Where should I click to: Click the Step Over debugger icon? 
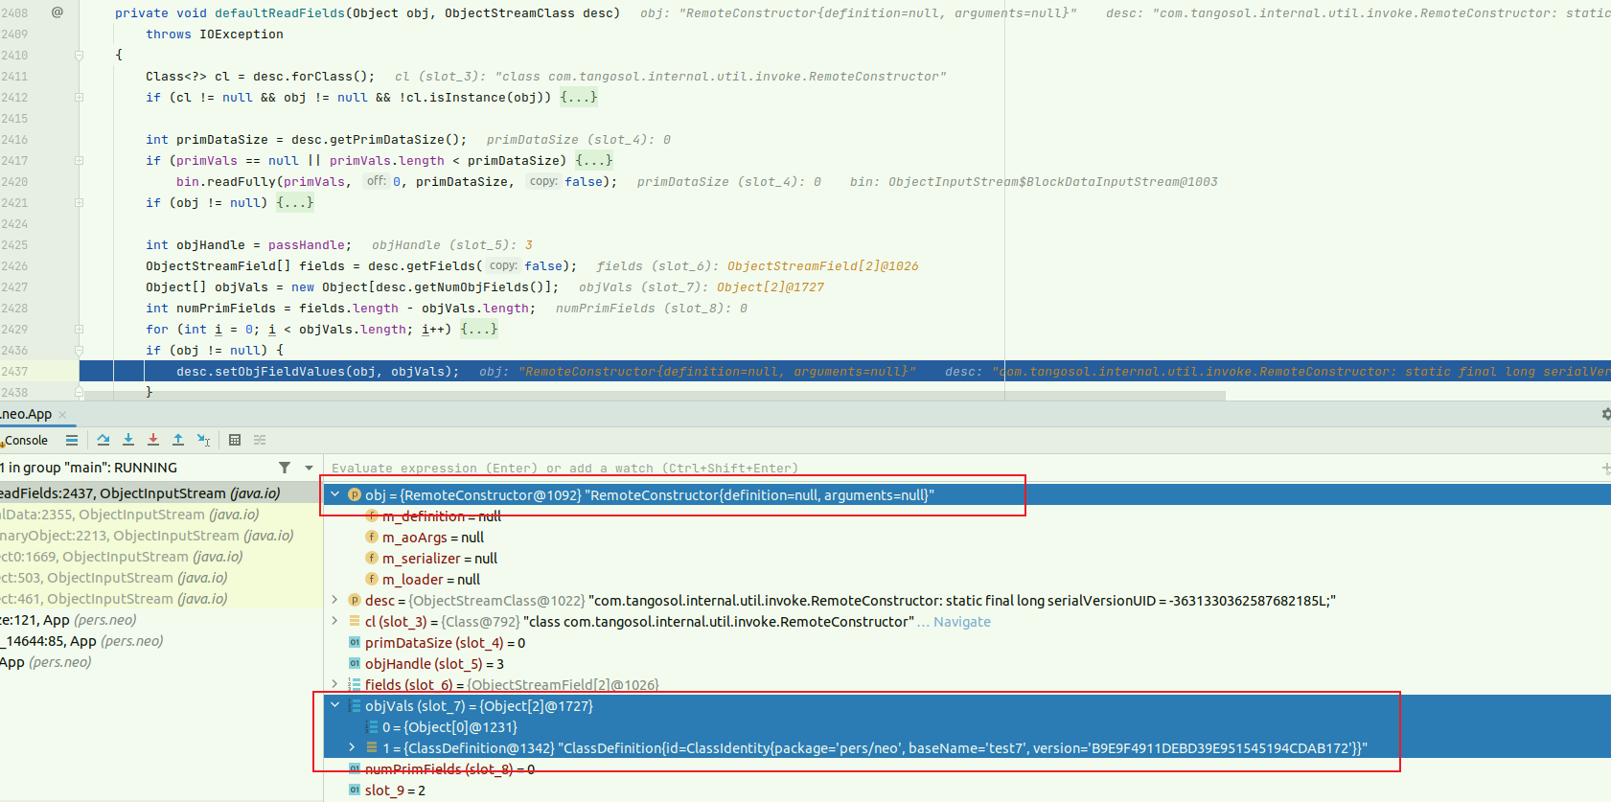tap(104, 440)
